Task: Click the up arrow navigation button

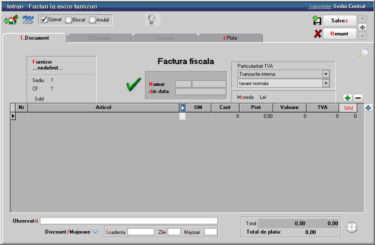Action: (362, 19)
